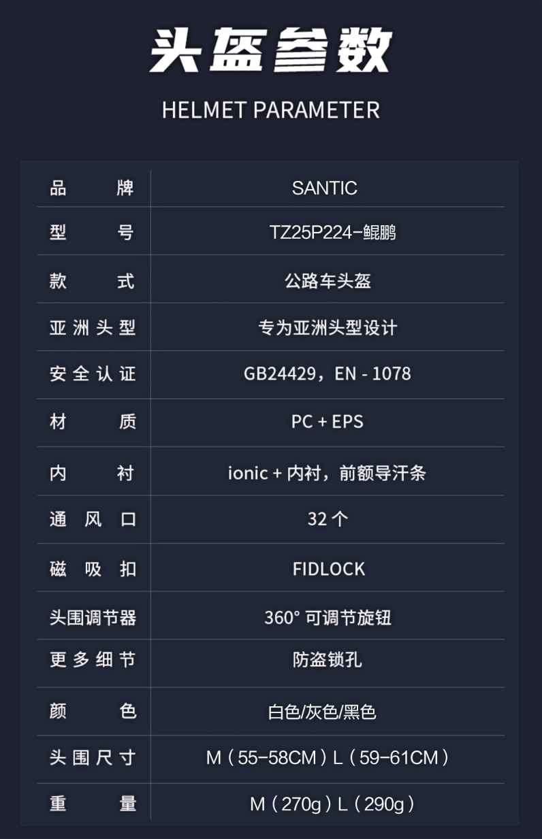Viewport: 542px width, 839px height.
Task: Select the head size M (55-58CM) L (59-61CM) row value
Action: [x=328, y=757]
